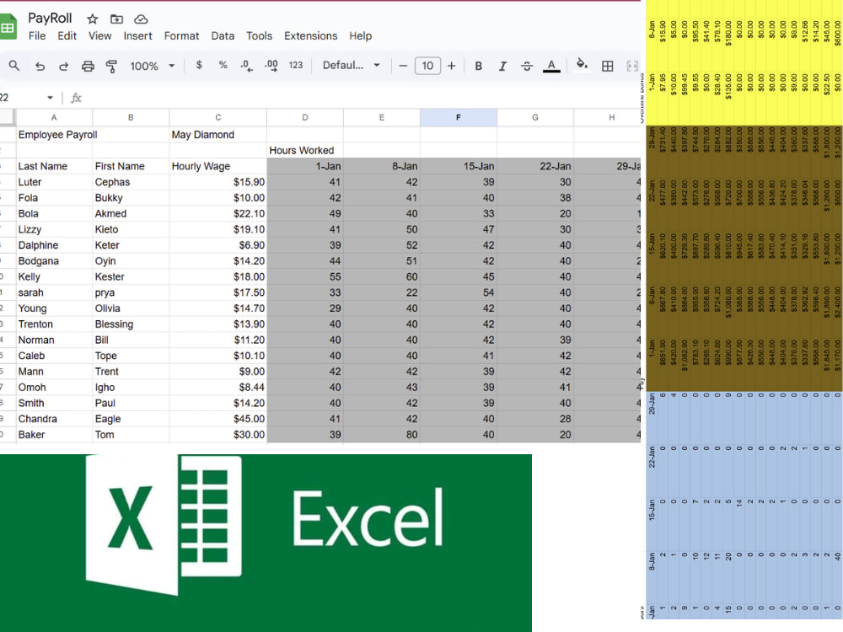Decrease decimal places
The image size is (843, 632).
[x=247, y=66]
